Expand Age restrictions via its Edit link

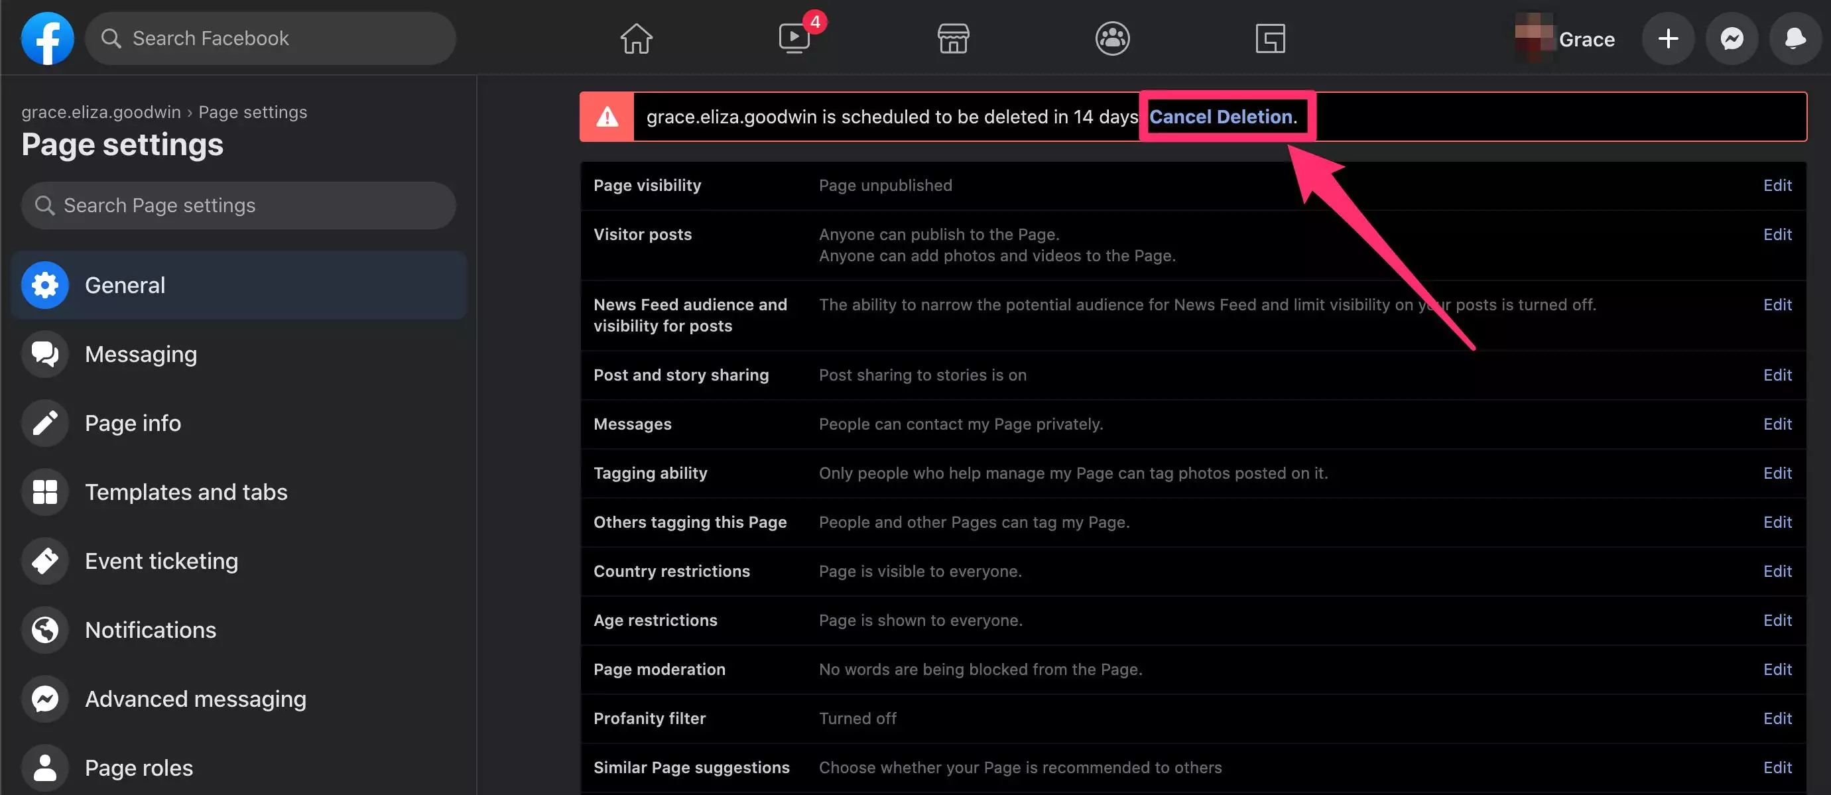click(x=1777, y=620)
